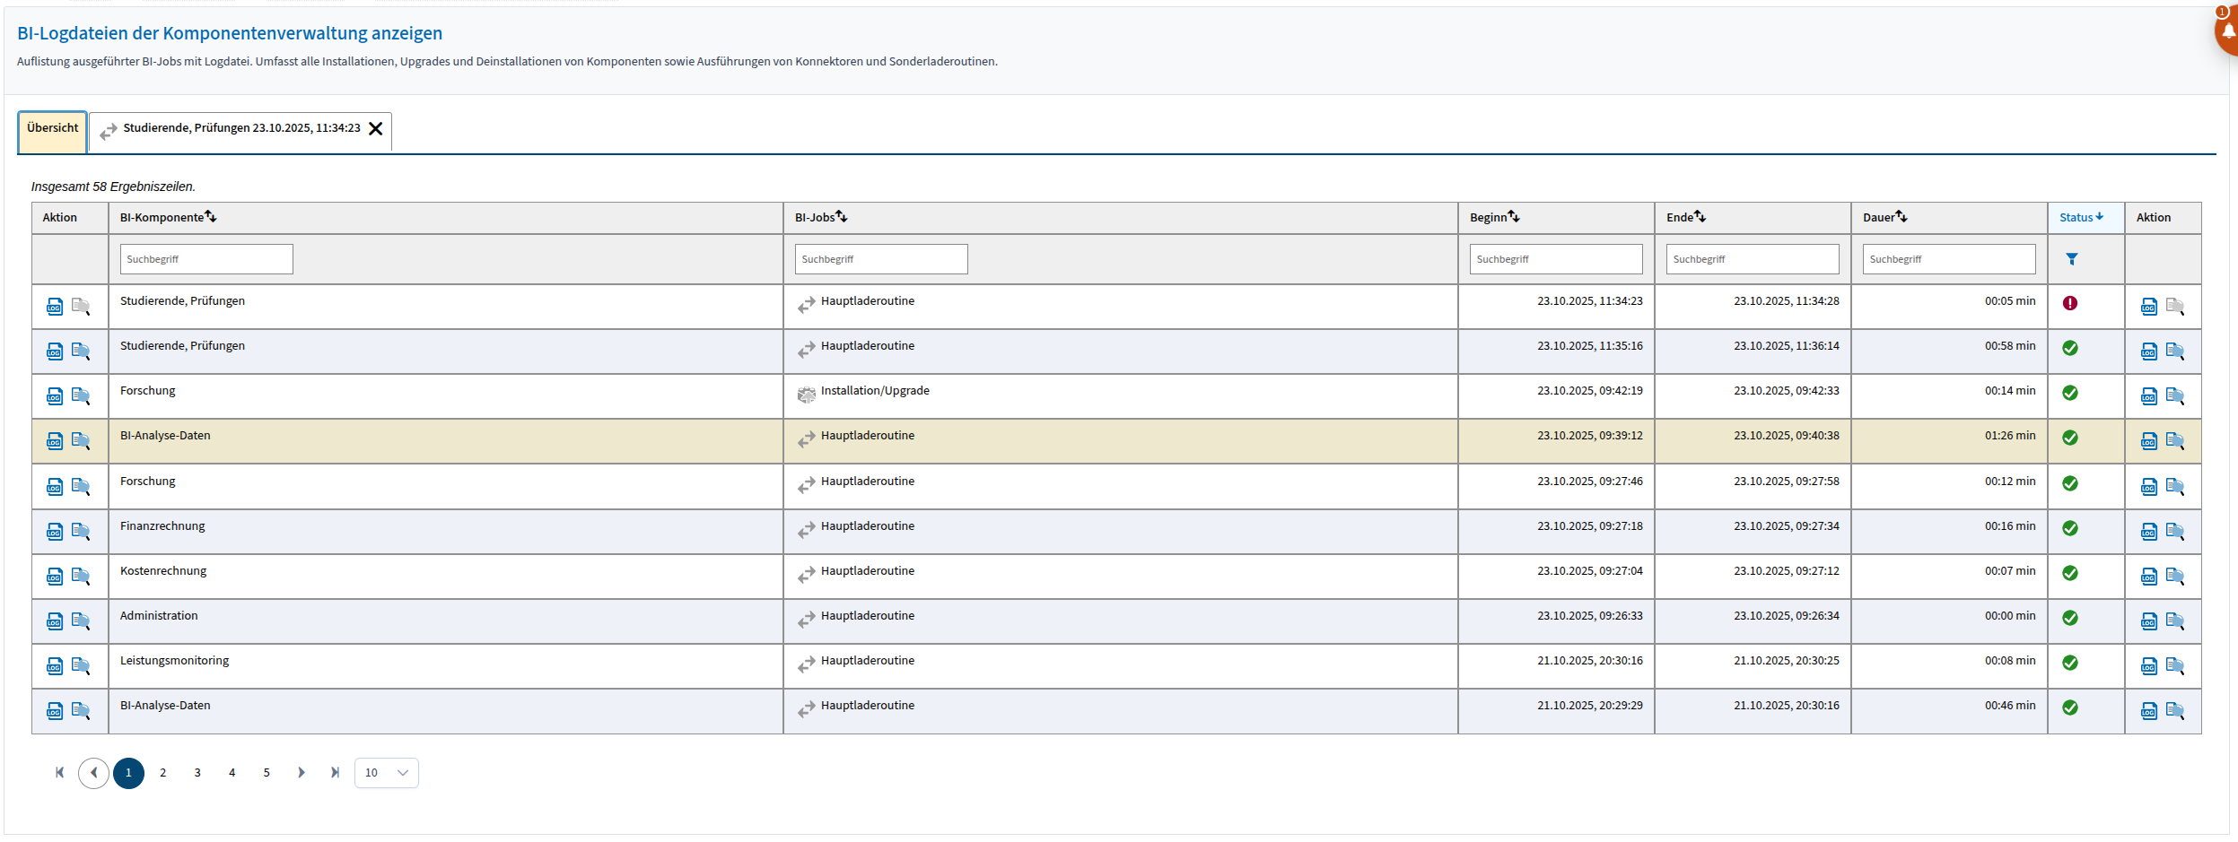Toggle sorting by Dauer column
The image size is (2238, 842).
[1901, 217]
